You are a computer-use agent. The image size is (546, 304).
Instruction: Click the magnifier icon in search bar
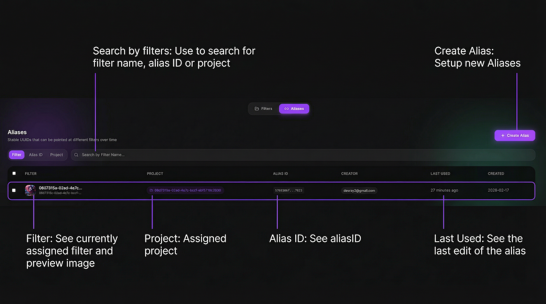(76, 155)
